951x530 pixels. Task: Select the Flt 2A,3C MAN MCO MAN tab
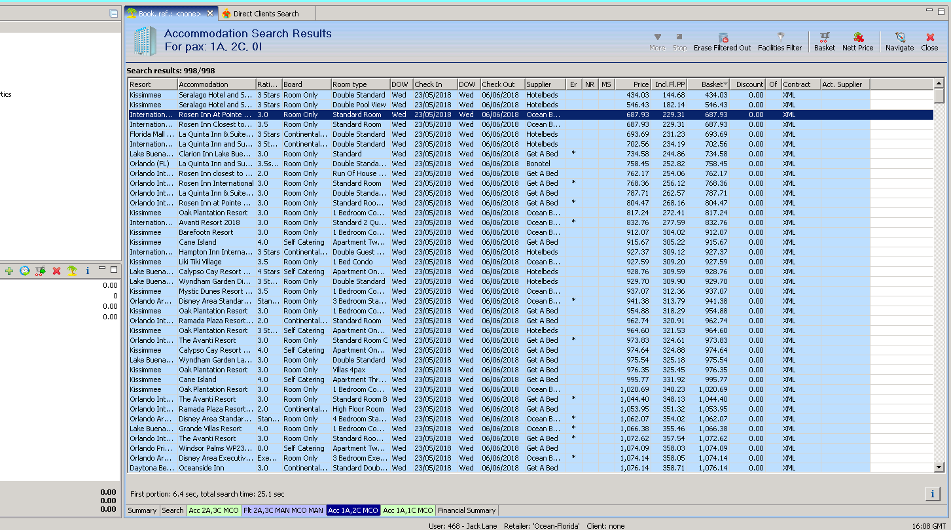(x=283, y=510)
